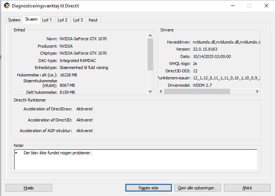Click Aktiveret next to AGP-struktur acceleration
This screenshot has height=196, width=275.
pyautogui.click(x=85, y=131)
